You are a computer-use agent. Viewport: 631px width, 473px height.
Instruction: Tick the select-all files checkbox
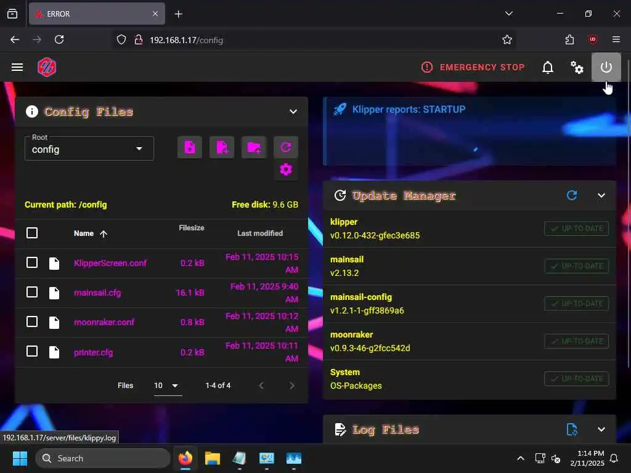click(32, 233)
